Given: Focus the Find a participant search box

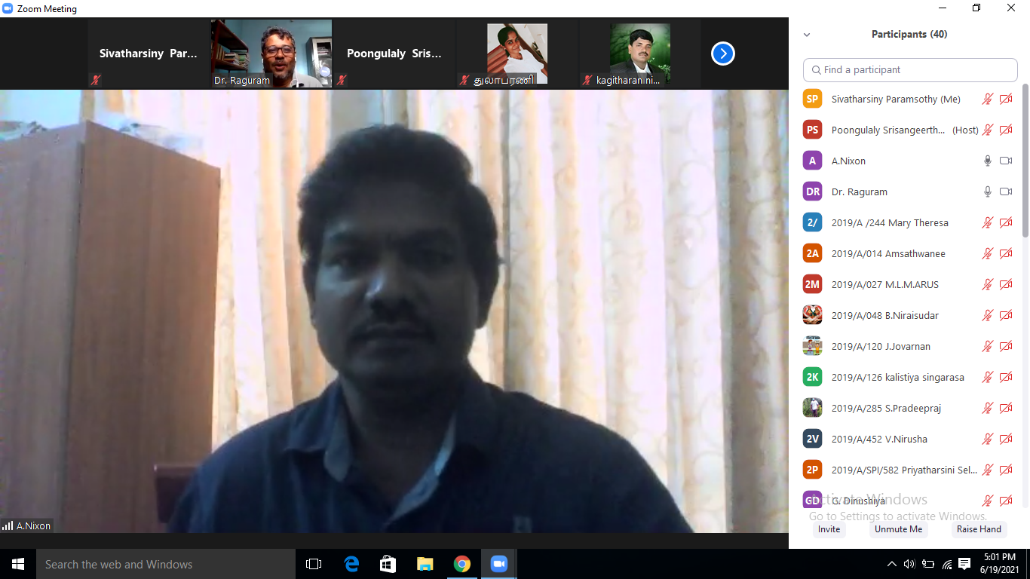Looking at the screenshot, I should click(910, 69).
